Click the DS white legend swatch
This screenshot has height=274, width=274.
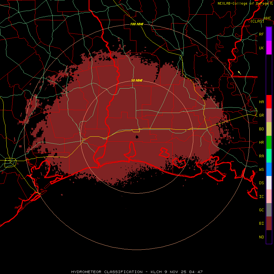269,183
